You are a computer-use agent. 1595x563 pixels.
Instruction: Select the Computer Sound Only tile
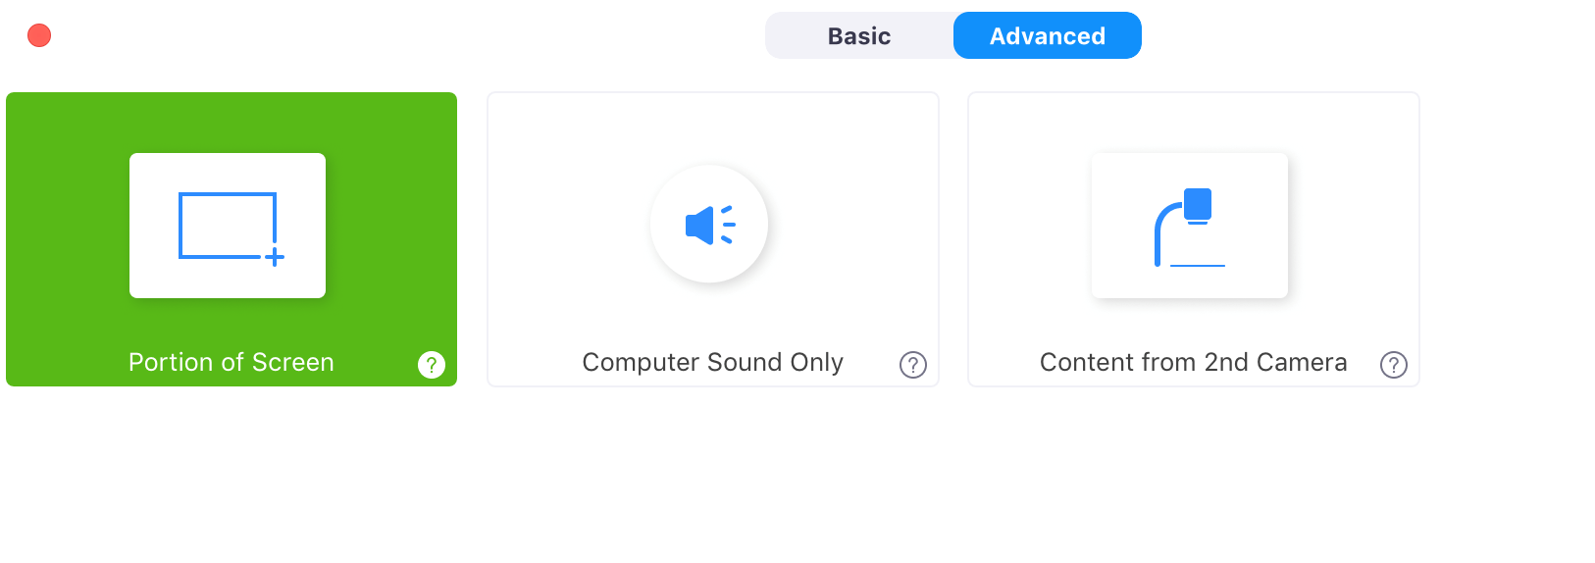713,239
